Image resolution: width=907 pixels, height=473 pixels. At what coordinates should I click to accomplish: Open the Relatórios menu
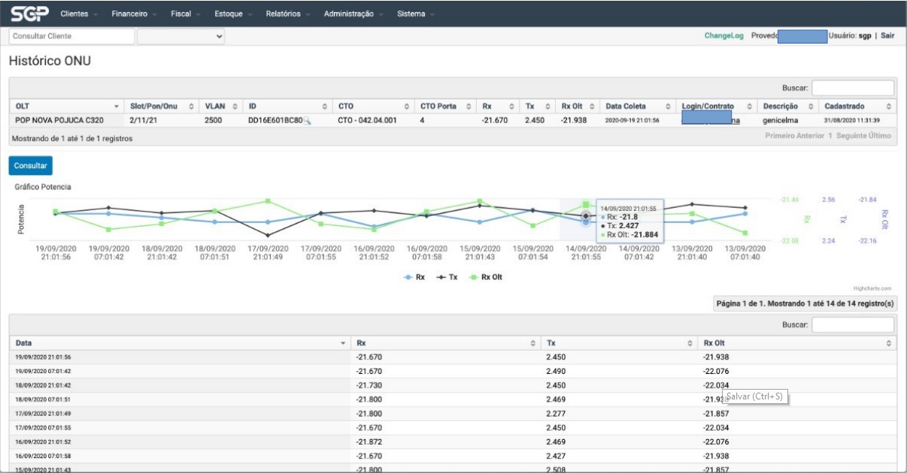(287, 14)
